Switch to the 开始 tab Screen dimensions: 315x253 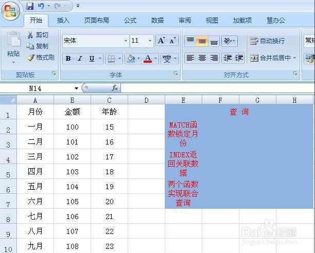(x=36, y=20)
